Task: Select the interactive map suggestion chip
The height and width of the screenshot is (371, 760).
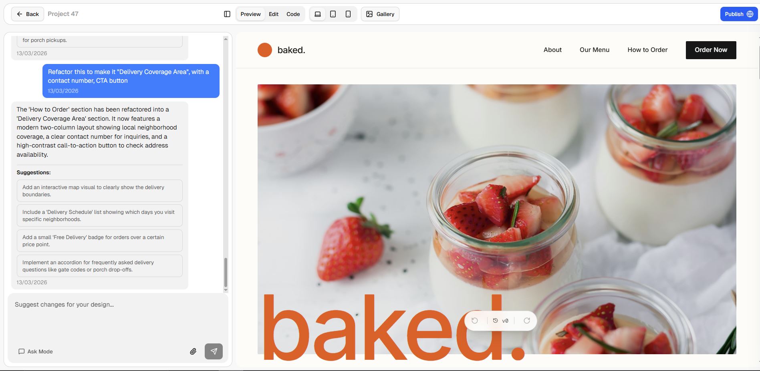Action: pyautogui.click(x=99, y=191)
